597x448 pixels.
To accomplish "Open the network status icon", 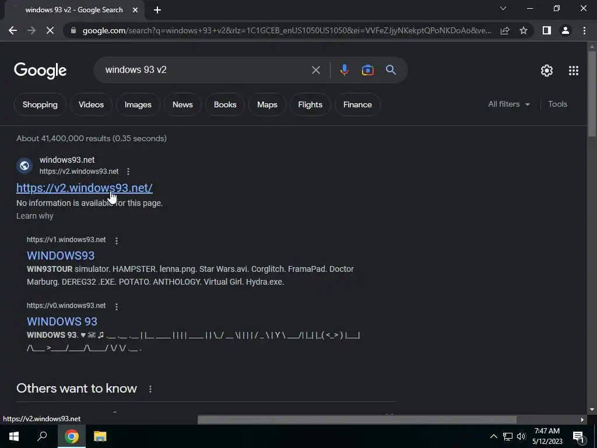I will point(508,436).
